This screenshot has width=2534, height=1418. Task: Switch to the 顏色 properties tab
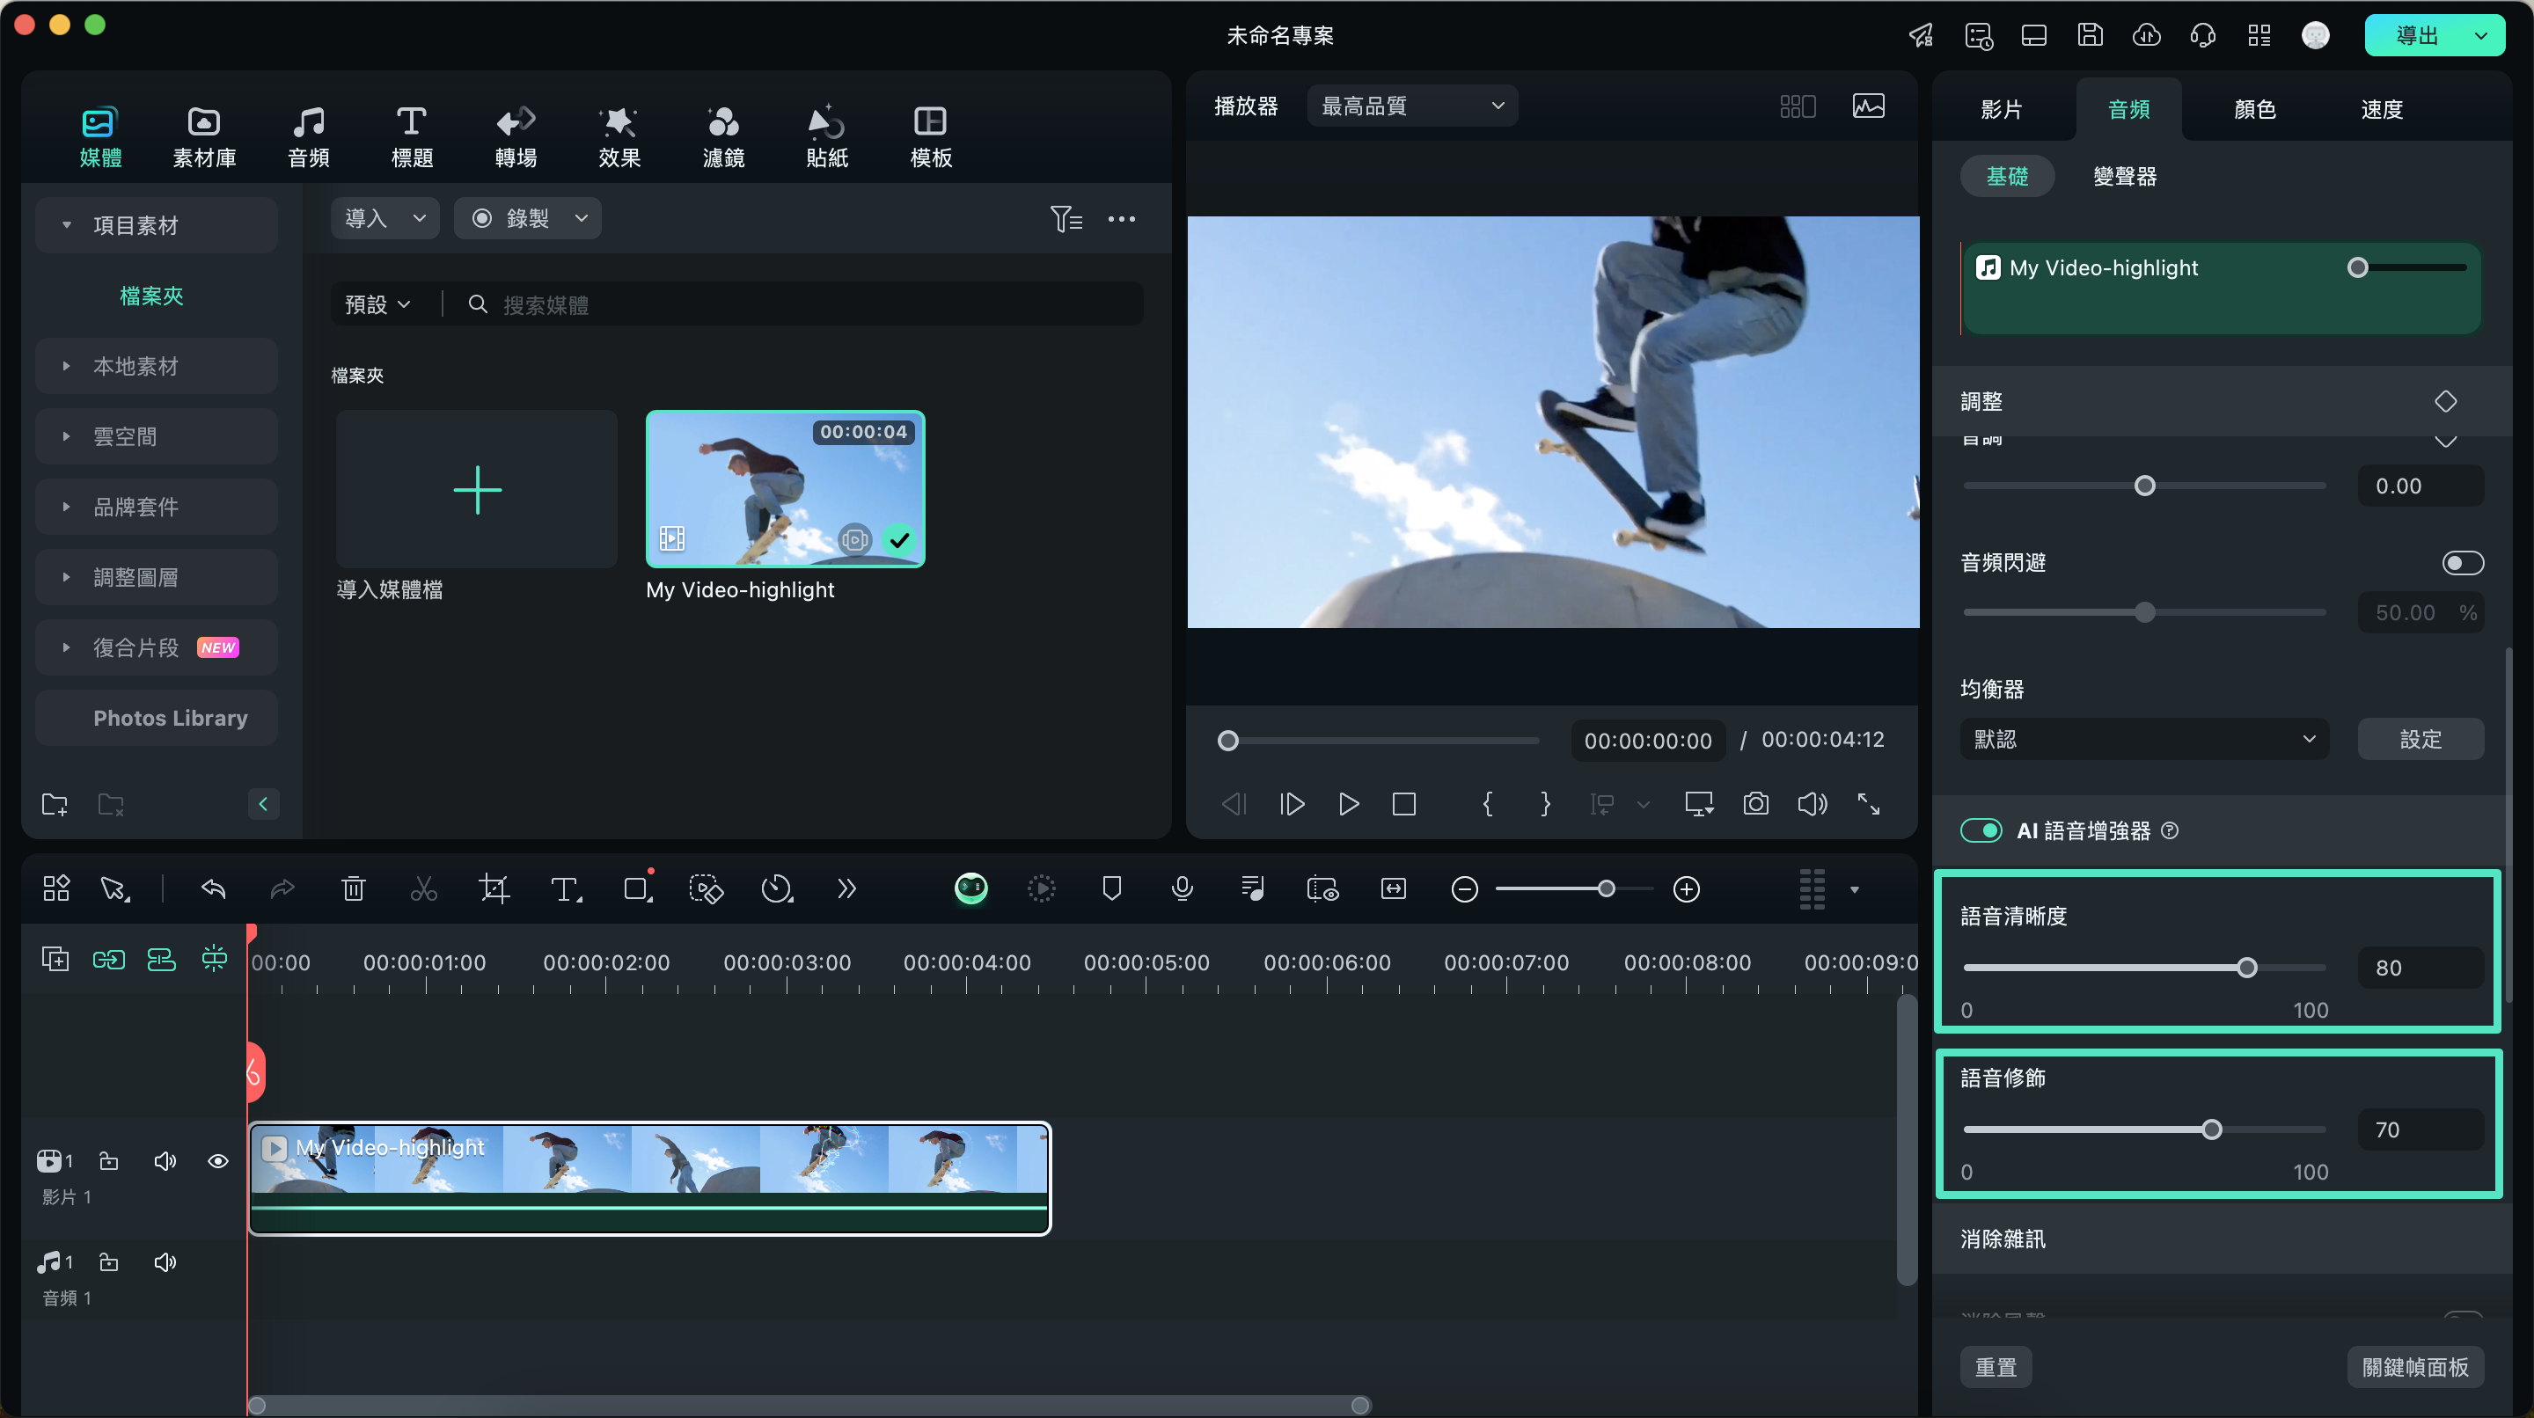[x=2254, y=109]
